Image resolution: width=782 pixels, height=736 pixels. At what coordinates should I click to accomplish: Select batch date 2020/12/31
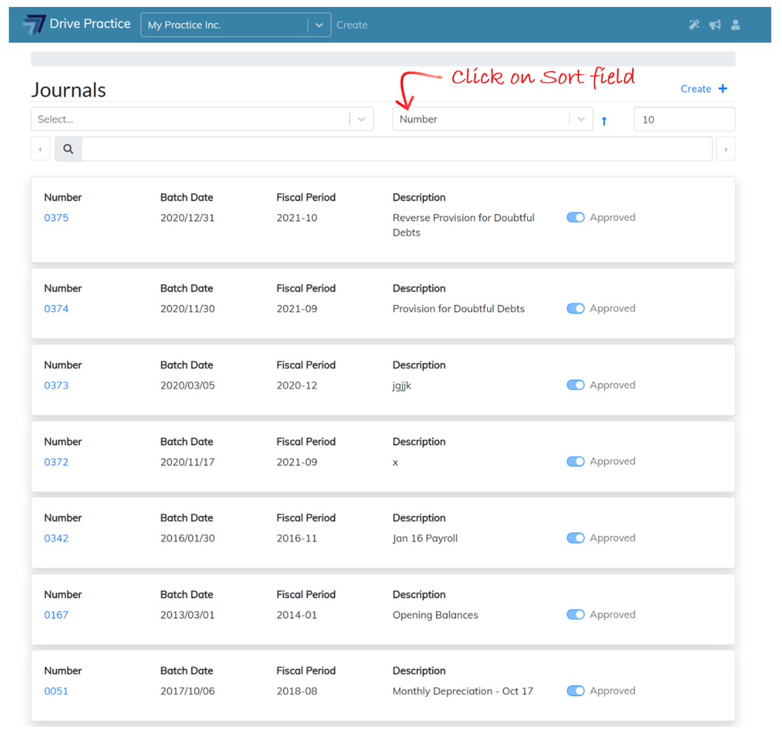coord(187,218)
